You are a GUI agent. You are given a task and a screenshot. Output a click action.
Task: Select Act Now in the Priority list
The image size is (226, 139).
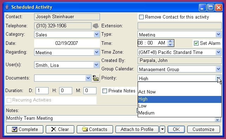(x=180, y=92)
